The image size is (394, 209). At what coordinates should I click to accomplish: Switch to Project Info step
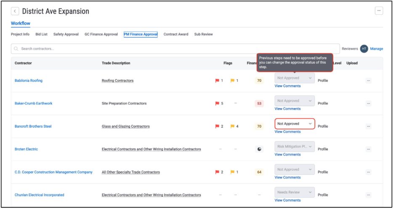20,34
